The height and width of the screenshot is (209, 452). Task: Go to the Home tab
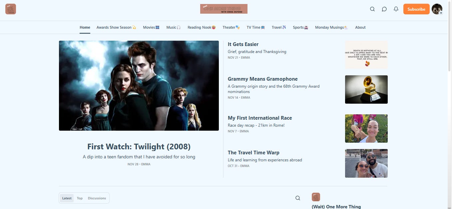click(x=85, y=27)
